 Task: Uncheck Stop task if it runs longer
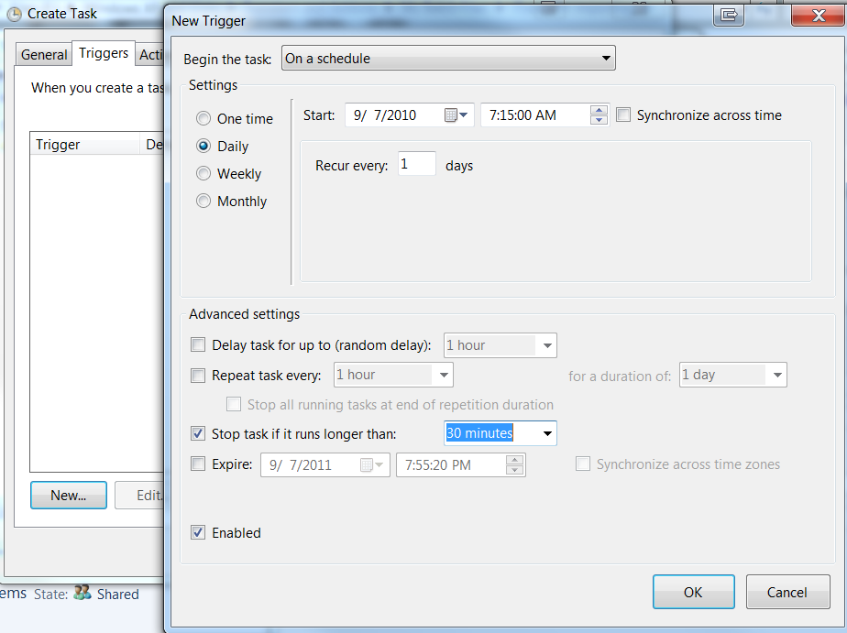click(x=198, y=433)
